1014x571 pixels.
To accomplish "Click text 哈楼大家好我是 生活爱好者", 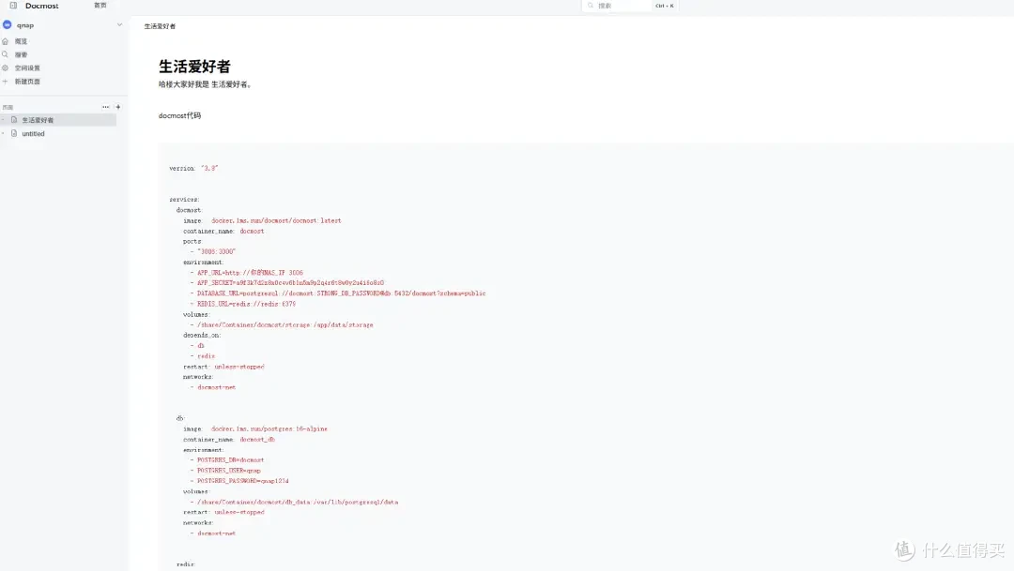I will point(205,84).
